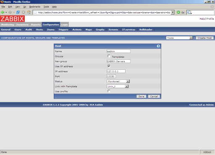This screenshot has width=215, height=155.
Task: Enable the Use profile checkbox
Action: point(109,91)
